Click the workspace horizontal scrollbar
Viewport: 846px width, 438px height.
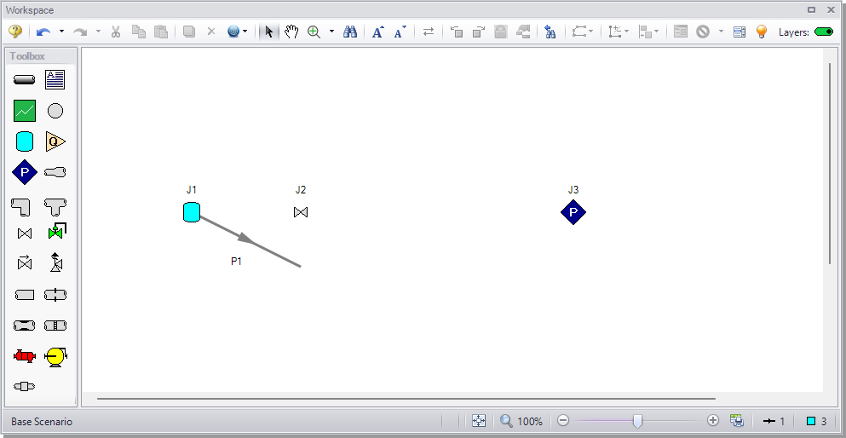[x=406, y=399]
